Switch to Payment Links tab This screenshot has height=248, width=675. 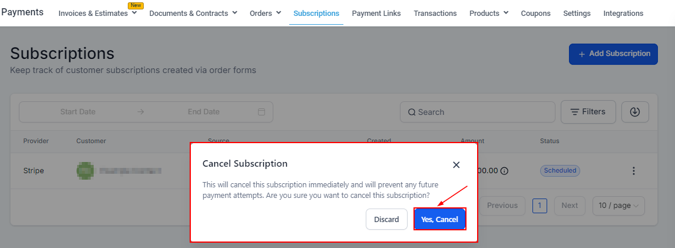point(376,13)
